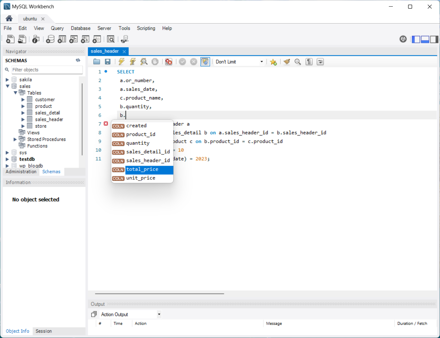Click the Filter objects search field
440x338 pixels.
47,70
